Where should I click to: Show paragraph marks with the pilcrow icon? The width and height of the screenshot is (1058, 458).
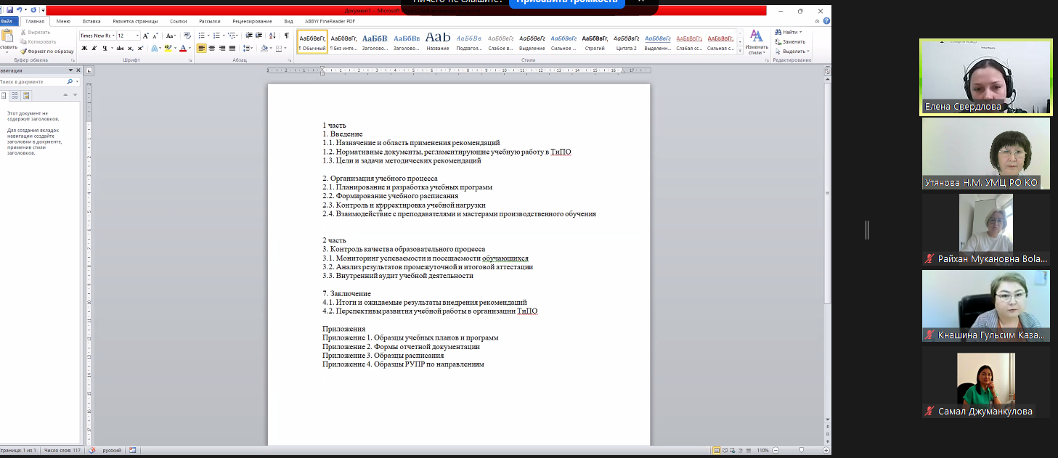pyautogui.click(x=286, y=36)
